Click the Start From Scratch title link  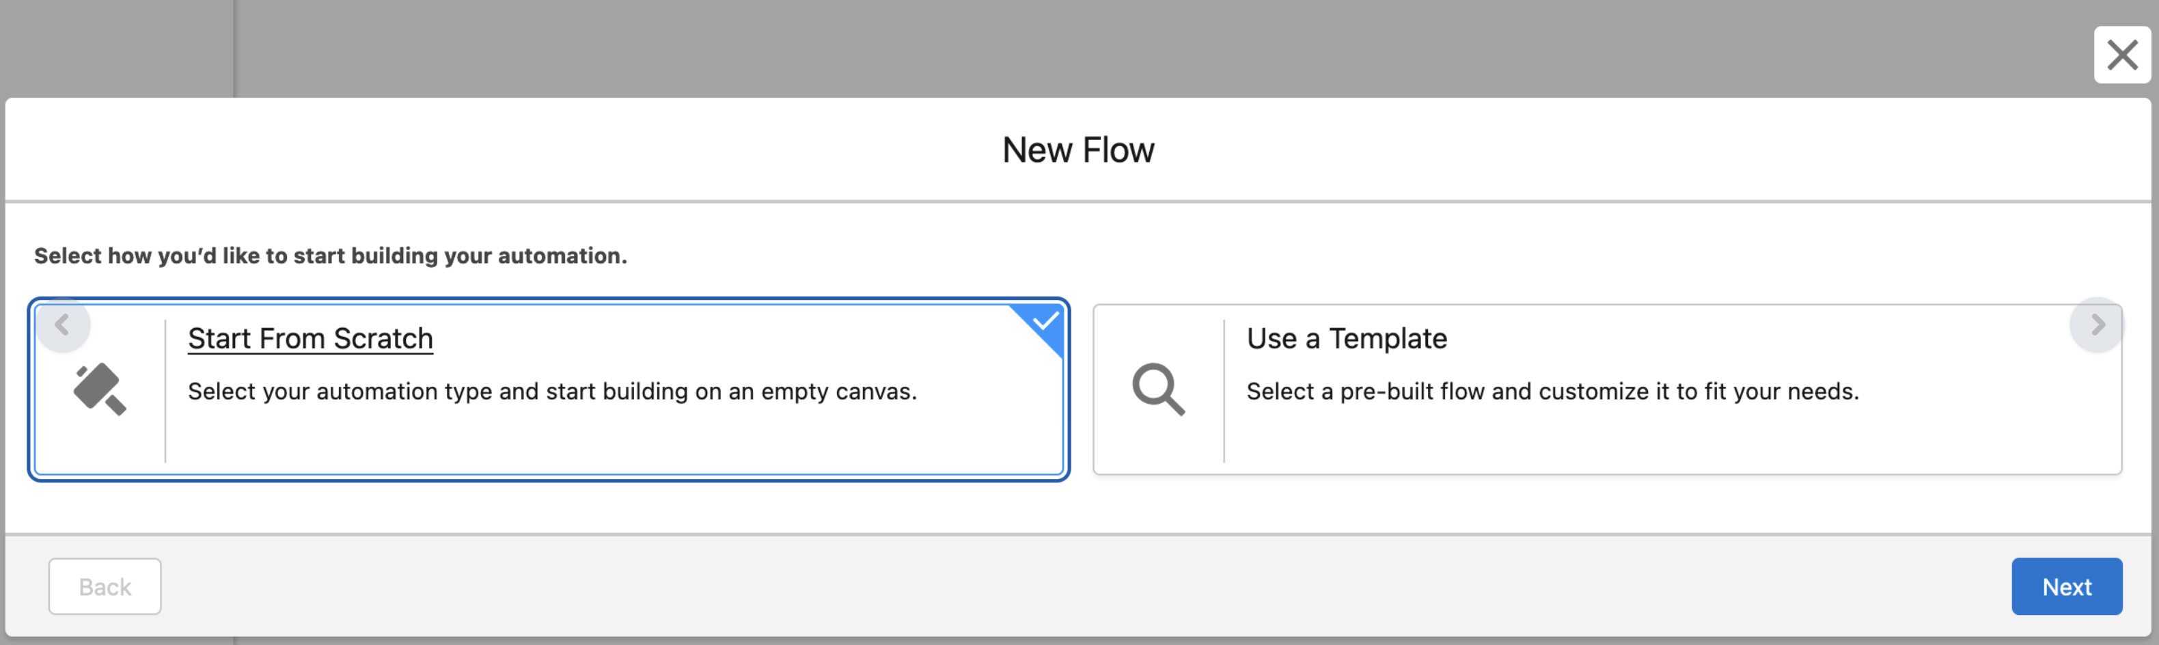(310, 338)
